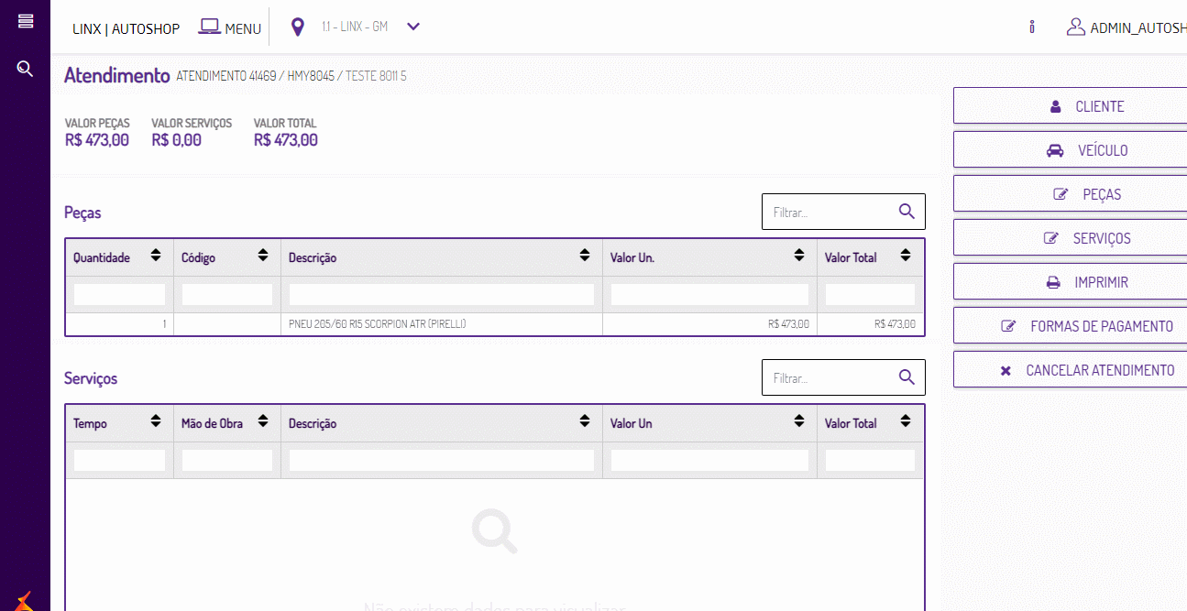The width and height of the screenshot is (1187, 611).
Task: Sort Serviços table by Valor Un
Action: [799, 421]
